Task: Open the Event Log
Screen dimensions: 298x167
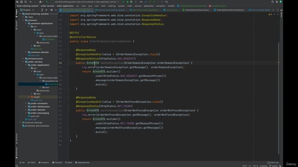Action: (x=273, y=162)
